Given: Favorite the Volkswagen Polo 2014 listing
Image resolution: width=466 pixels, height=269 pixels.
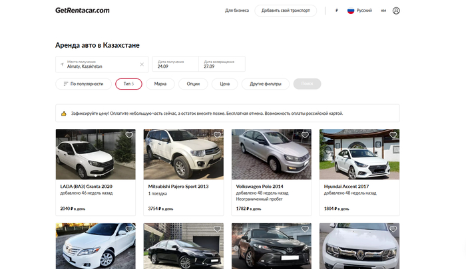Looking at the screenshot, I should tap(305, 135).
